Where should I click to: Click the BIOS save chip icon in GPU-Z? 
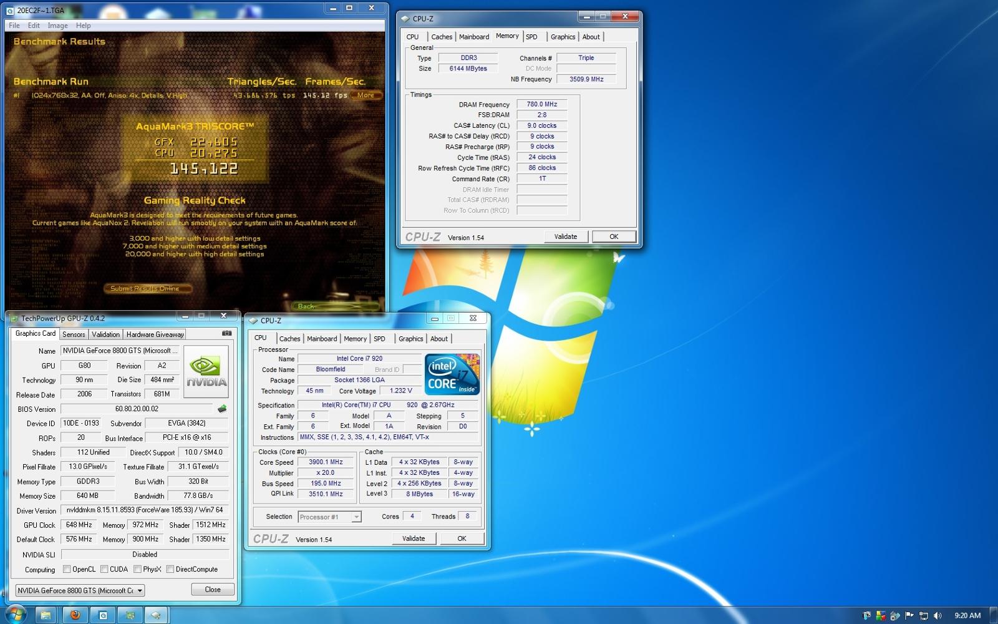point(221,409)
